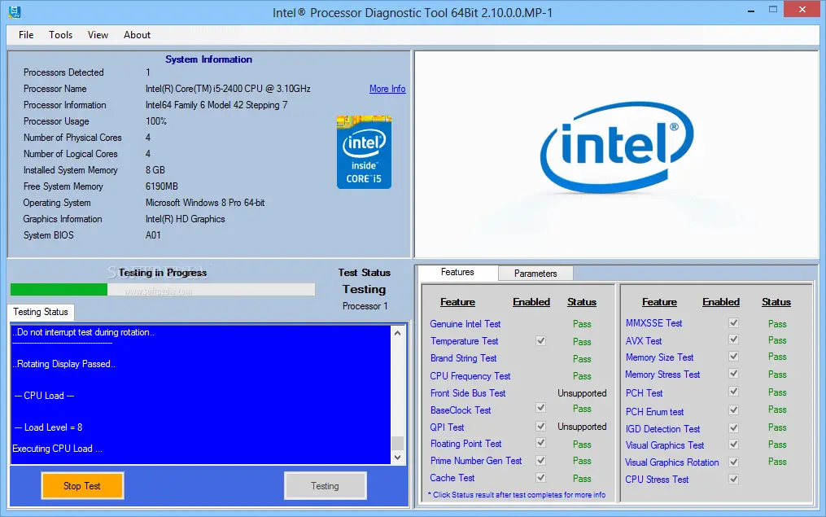This screenshot has height=517, width=826.
Task: Minimize the diagnostic tool window
Action: click(751, 11)
